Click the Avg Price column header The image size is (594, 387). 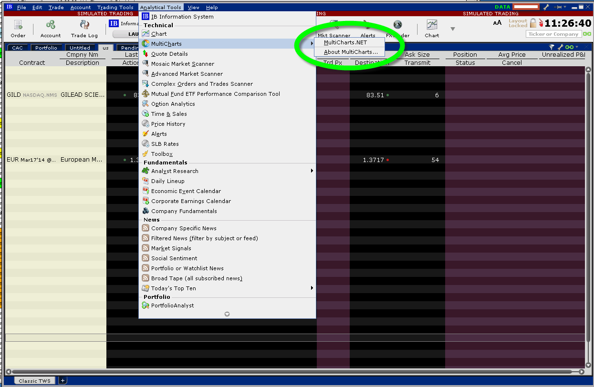pyautogui.click(x=512, y=55)
